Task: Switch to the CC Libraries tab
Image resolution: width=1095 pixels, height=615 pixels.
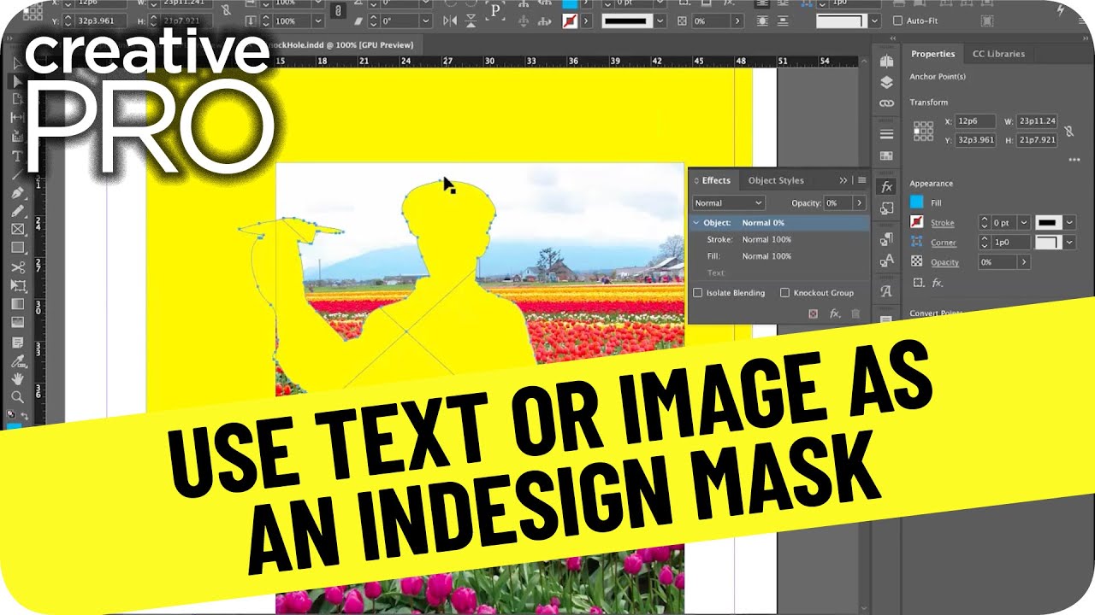Action: click(x=998, y=54)
